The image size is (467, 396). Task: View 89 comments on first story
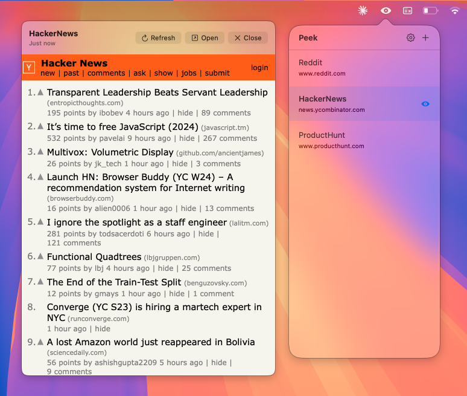[226, 113]
